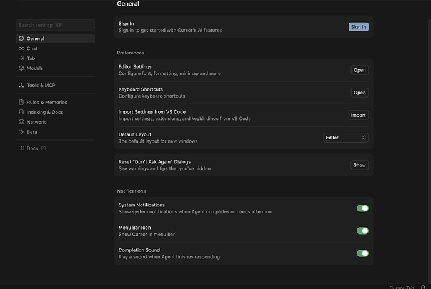Switch to the Chat settings section
This screenshot has width=431, height=289.
point(55,48)
